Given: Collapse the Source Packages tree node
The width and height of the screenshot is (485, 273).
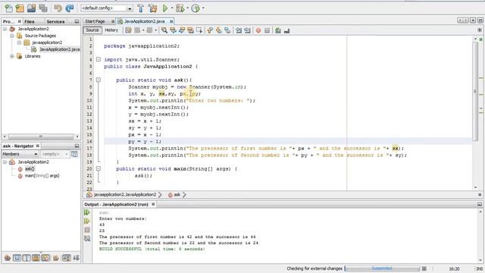Looking at the screenshot, I should point(12,36).
